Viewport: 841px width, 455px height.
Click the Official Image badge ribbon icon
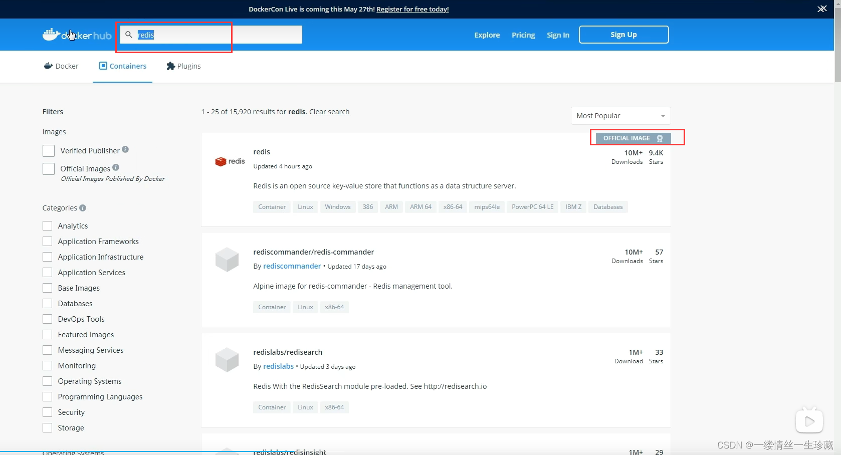(x=660, y=138)
